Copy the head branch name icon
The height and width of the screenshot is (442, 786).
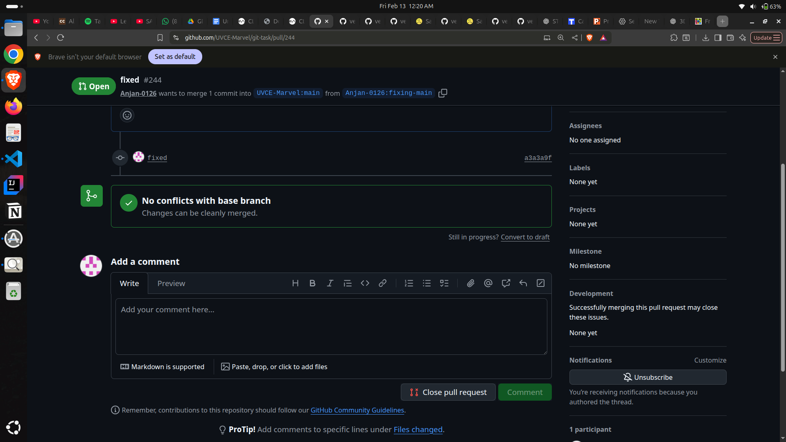point(443,93)
